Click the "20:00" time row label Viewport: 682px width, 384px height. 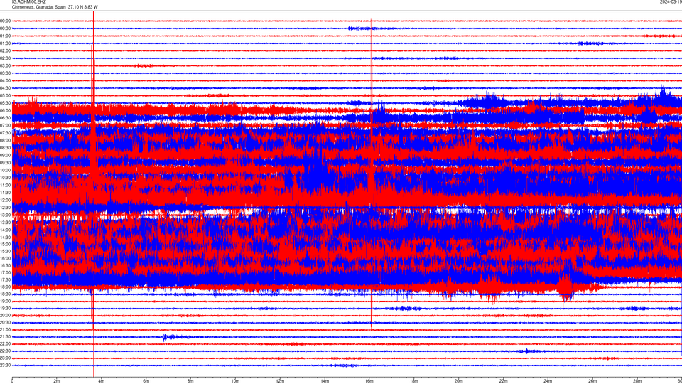[5, 315]
